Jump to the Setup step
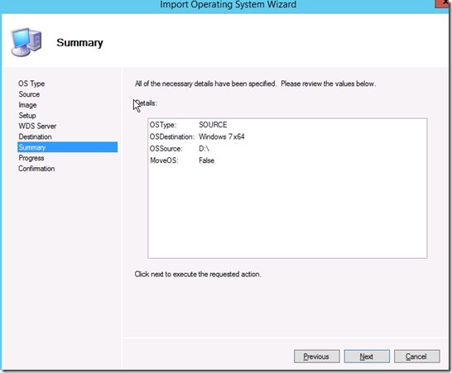Screen dimensions: 452x373 coord(27,116)
